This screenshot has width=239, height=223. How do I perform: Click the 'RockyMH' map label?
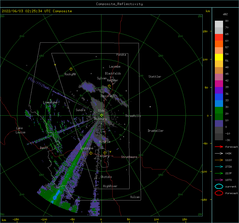pyautogui.click(x=70, y=74)
